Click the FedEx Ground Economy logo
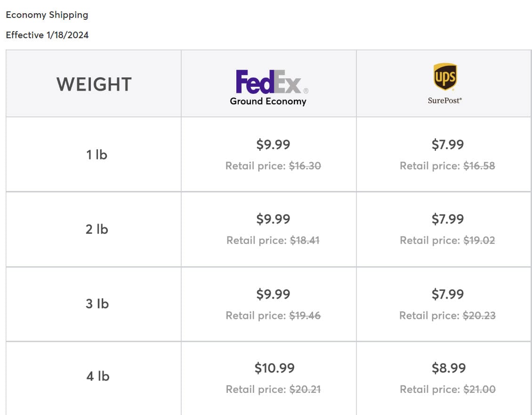Image resolution: width=532 pixels, height=415 pixels. (268, 82)
